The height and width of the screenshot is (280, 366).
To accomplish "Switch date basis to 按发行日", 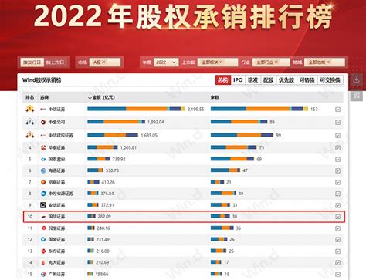I will click(x=32, y=62).
